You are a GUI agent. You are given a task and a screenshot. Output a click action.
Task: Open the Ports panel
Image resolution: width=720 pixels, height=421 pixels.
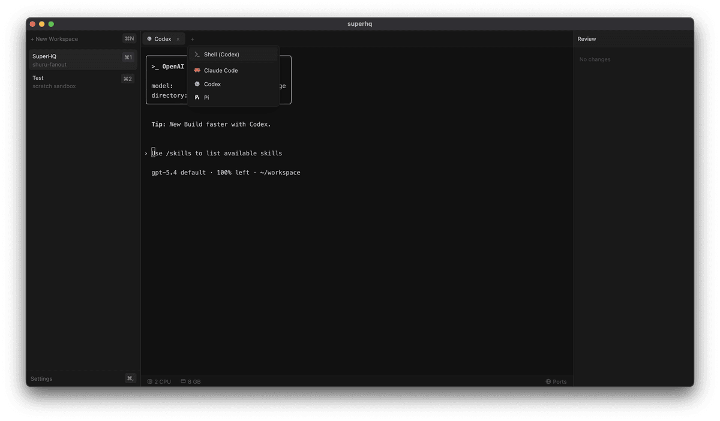pos(556,381)
